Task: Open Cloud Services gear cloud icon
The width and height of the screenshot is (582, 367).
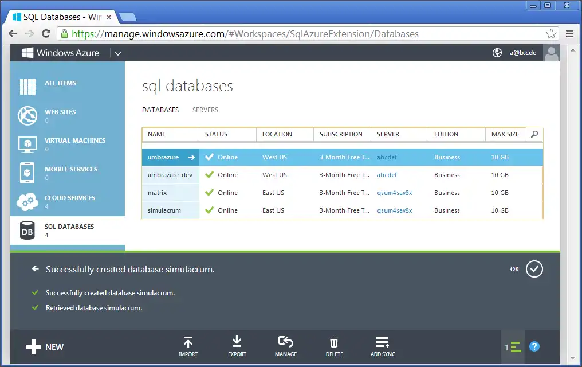Action: [x=27, y=202]
